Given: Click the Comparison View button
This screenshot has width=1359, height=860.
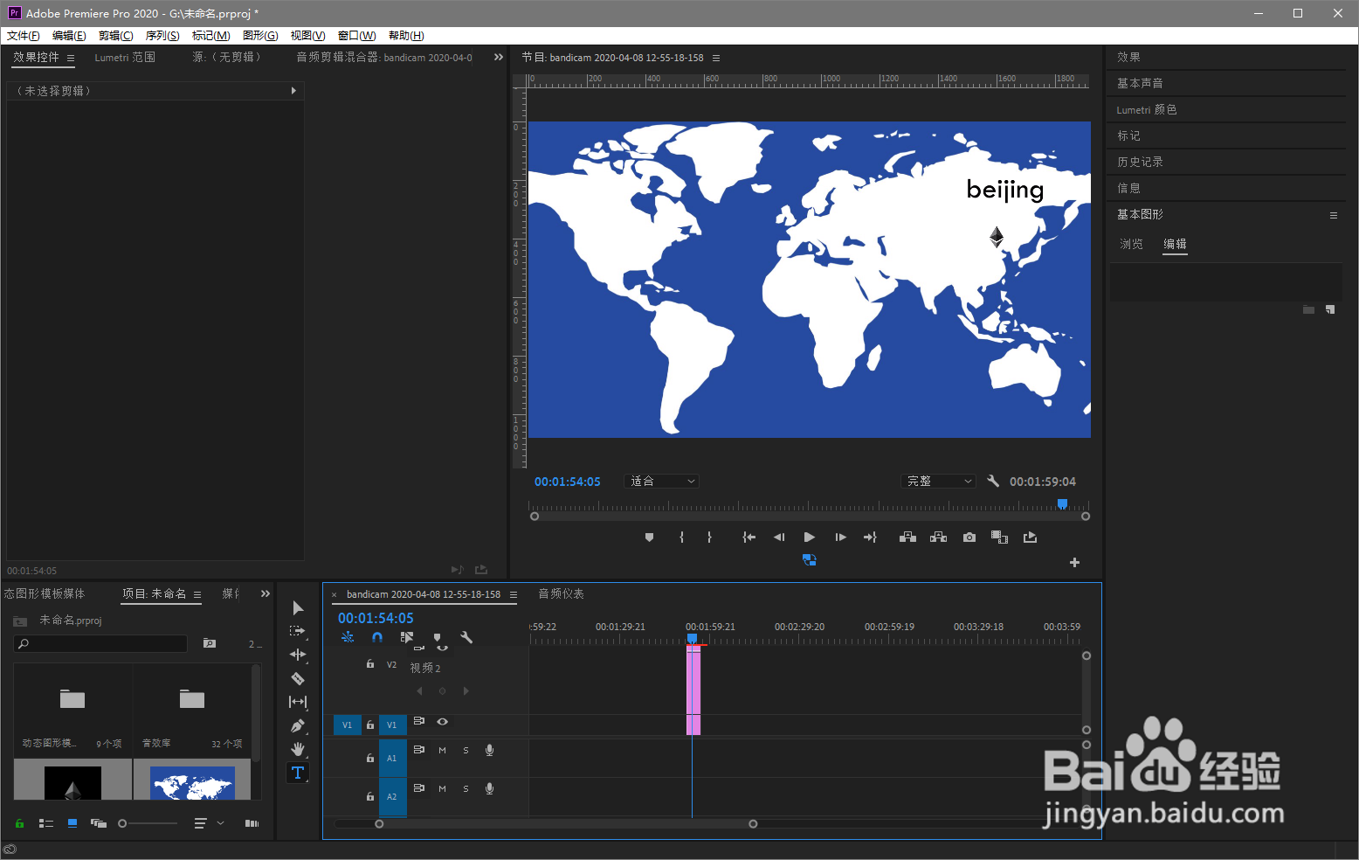Looking at the screenshot, I should tap(1000, 537).
